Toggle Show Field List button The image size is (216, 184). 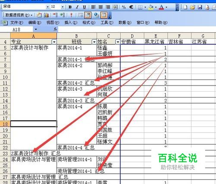[x=104, y=15]
